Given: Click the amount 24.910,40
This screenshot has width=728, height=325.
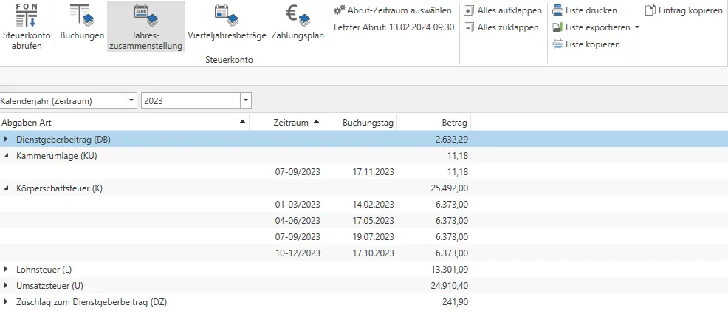Looking at the screenshot, I should click(450, 286).
